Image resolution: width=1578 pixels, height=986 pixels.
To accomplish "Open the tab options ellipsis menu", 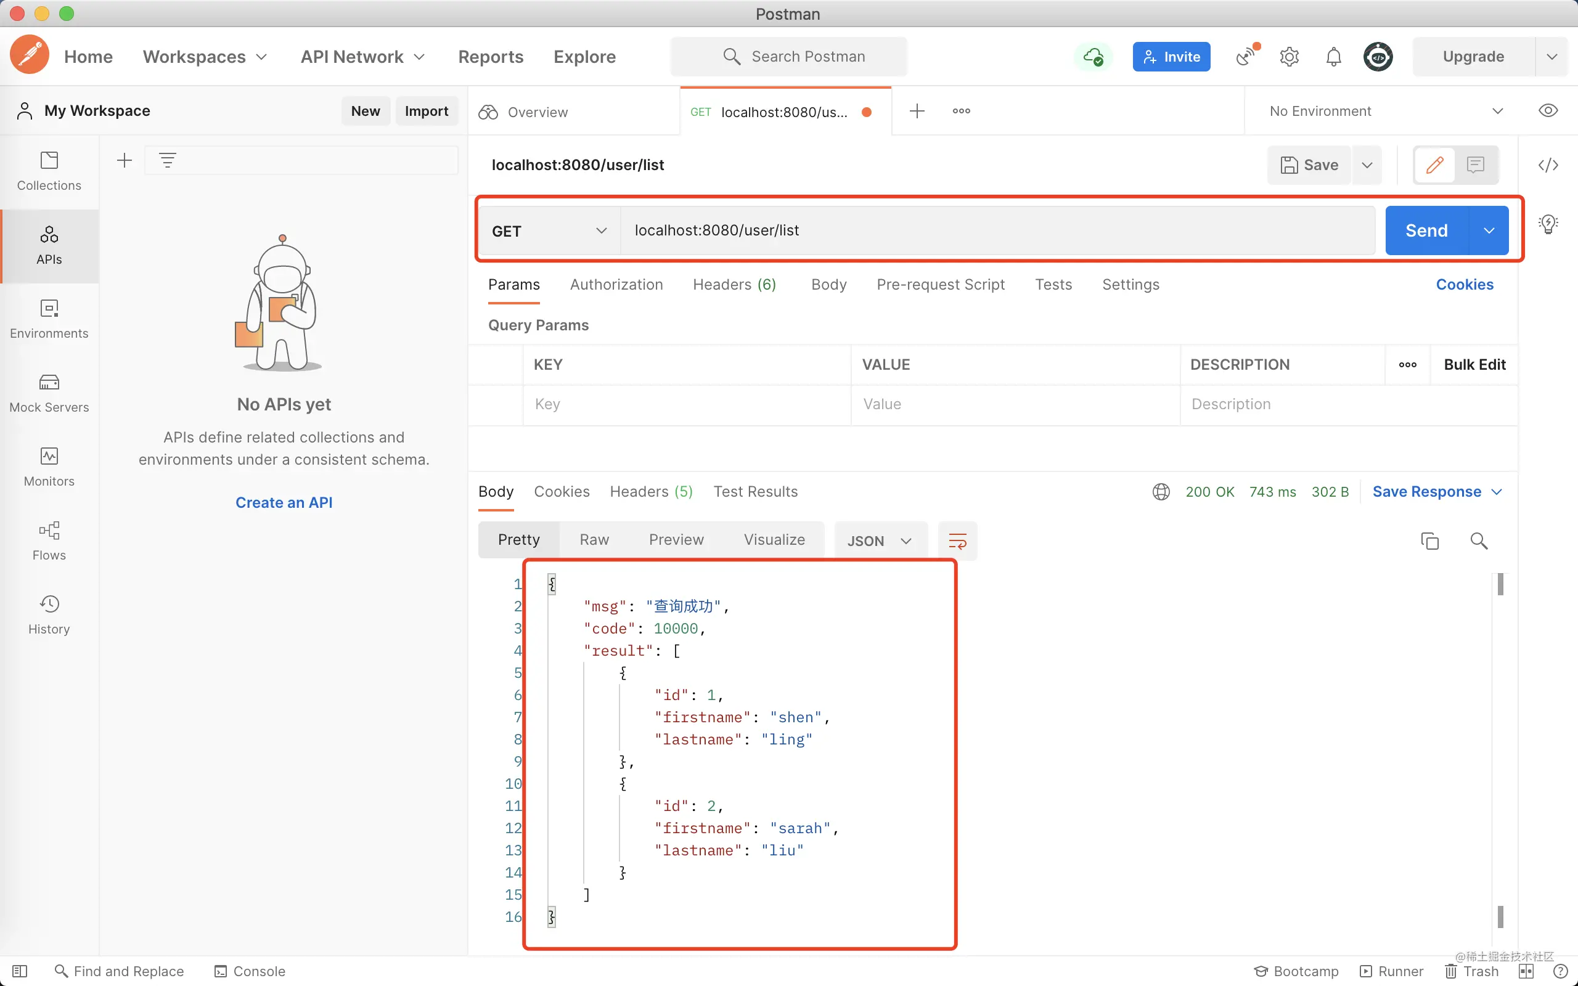I will (961, 111).
